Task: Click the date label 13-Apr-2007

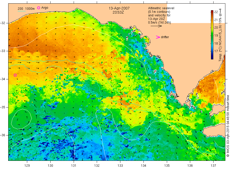Action: 119,8
